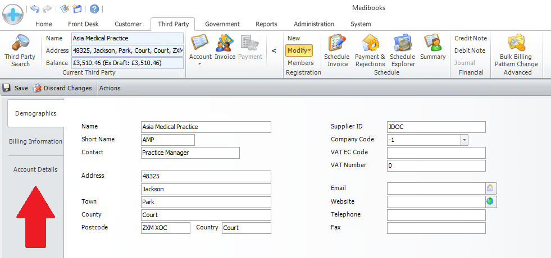
Task: Click the Invoice icon in ribbon
Action: (x=225, y=48)
